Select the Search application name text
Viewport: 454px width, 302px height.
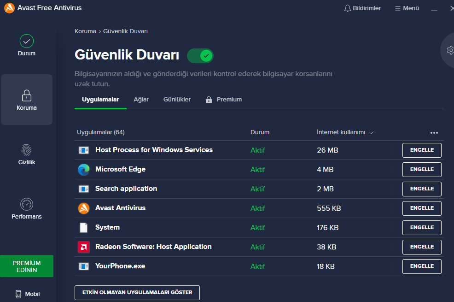(126, 189)
